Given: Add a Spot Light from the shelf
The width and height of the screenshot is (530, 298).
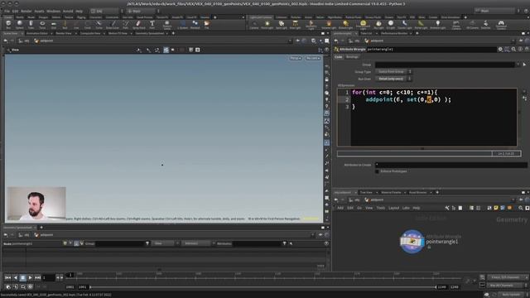Looking at the screenshot, I should coord(282,24).
